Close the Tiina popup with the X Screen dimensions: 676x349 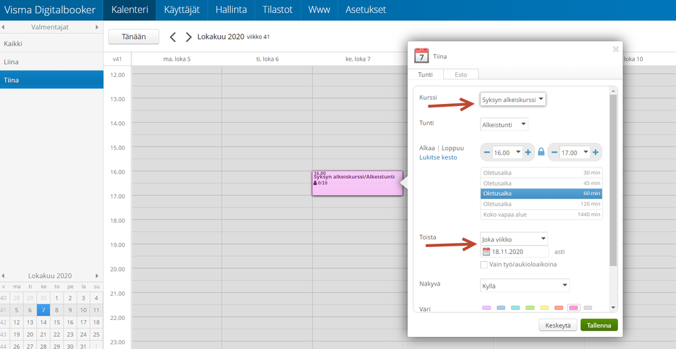pyautogui.click(x=616, y=49)
